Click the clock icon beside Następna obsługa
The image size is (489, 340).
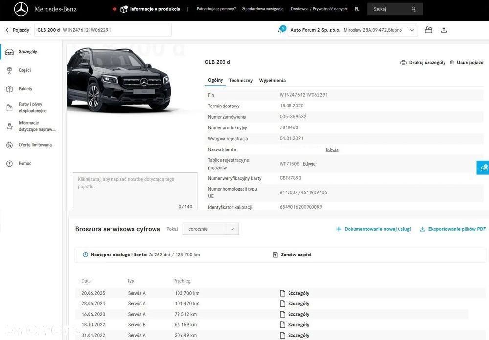[x=85, y=255]
